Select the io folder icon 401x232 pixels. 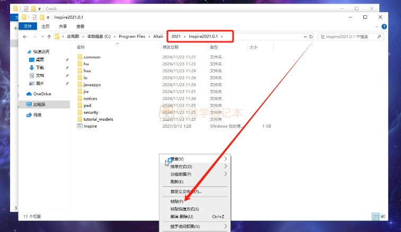click(80, 77)
